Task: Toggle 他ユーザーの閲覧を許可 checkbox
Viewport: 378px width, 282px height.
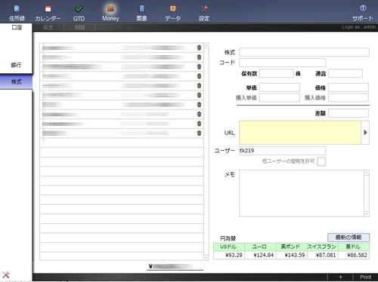Action: pos(321,161)
